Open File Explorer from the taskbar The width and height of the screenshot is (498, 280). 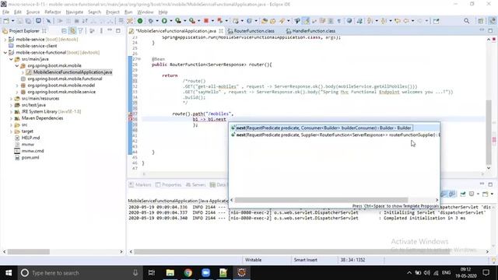pyautogui.click(x=170, y=273)
